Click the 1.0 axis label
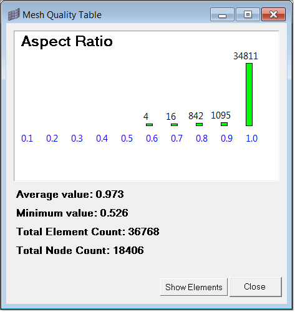This screenshot has width=295, height=312. [251, 139]
